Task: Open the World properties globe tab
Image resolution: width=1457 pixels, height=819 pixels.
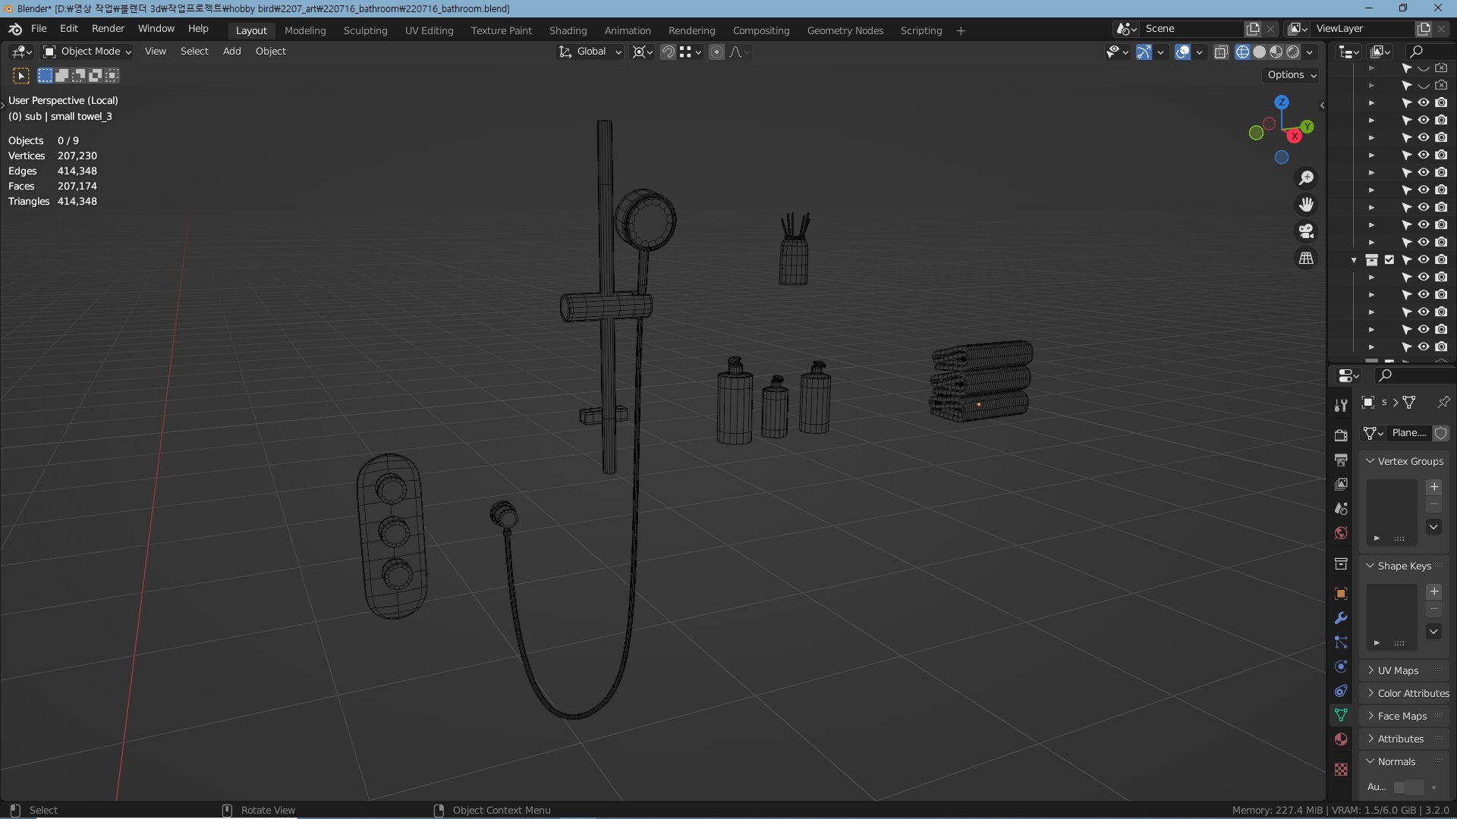Action: point(1341,533)
